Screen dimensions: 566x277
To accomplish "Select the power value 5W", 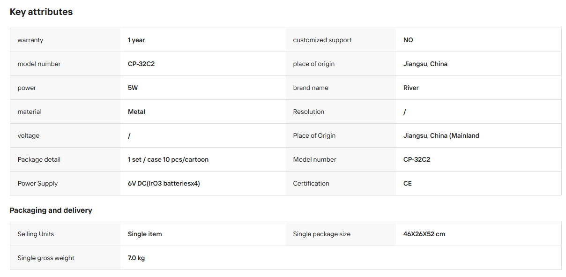I will coord(133,88).
